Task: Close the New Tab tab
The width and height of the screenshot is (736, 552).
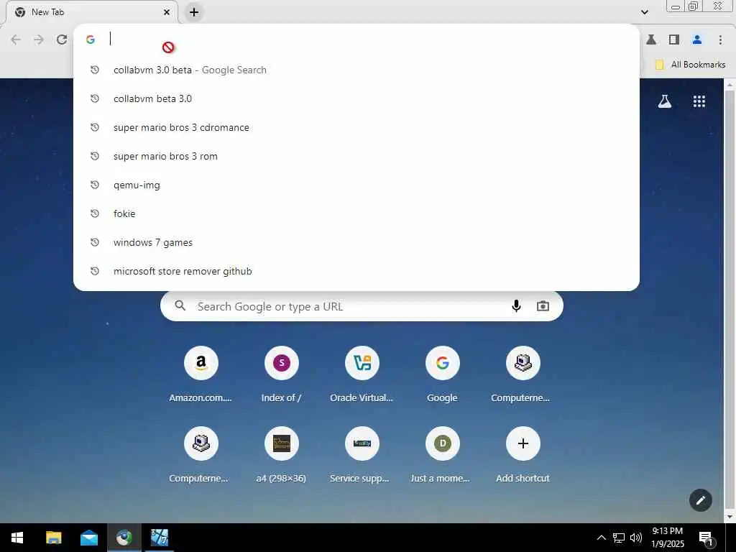Action: 167,12
